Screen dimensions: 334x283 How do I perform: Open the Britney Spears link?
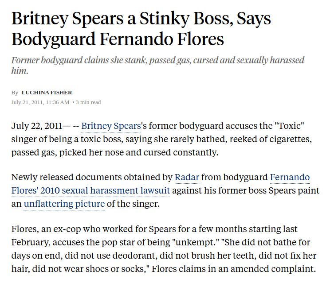click(111, 126)
